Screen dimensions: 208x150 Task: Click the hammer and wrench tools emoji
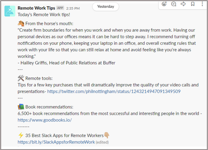tap(21, 78)
